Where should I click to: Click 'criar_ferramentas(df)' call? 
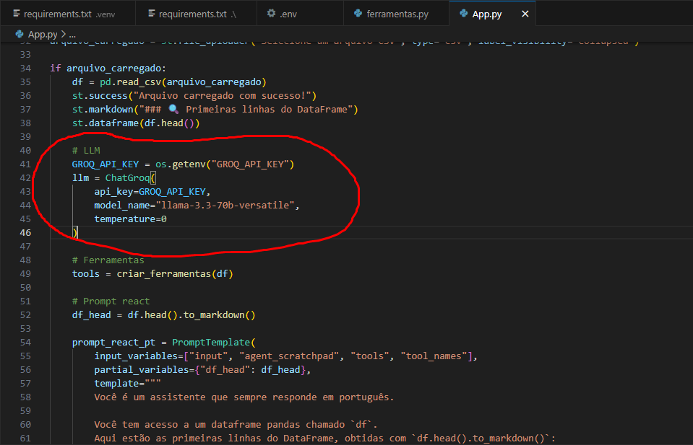click(x=175, y=274)
